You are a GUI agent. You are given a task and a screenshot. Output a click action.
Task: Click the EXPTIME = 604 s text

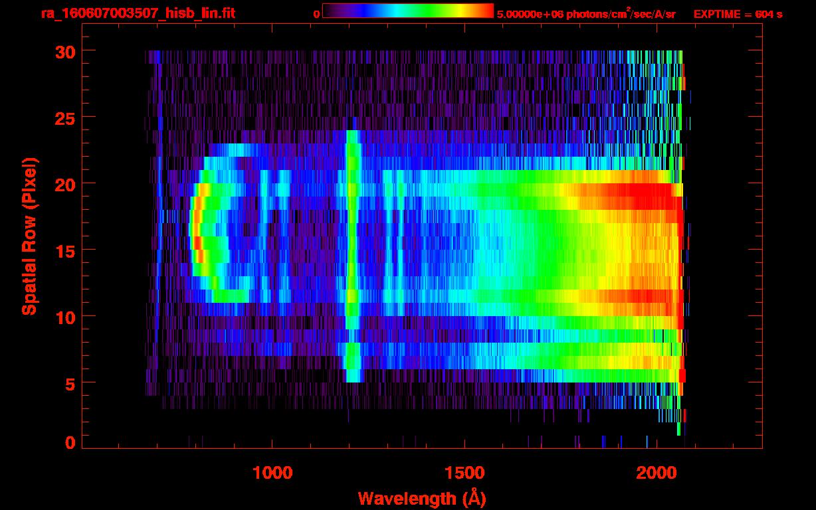[738, 14]
